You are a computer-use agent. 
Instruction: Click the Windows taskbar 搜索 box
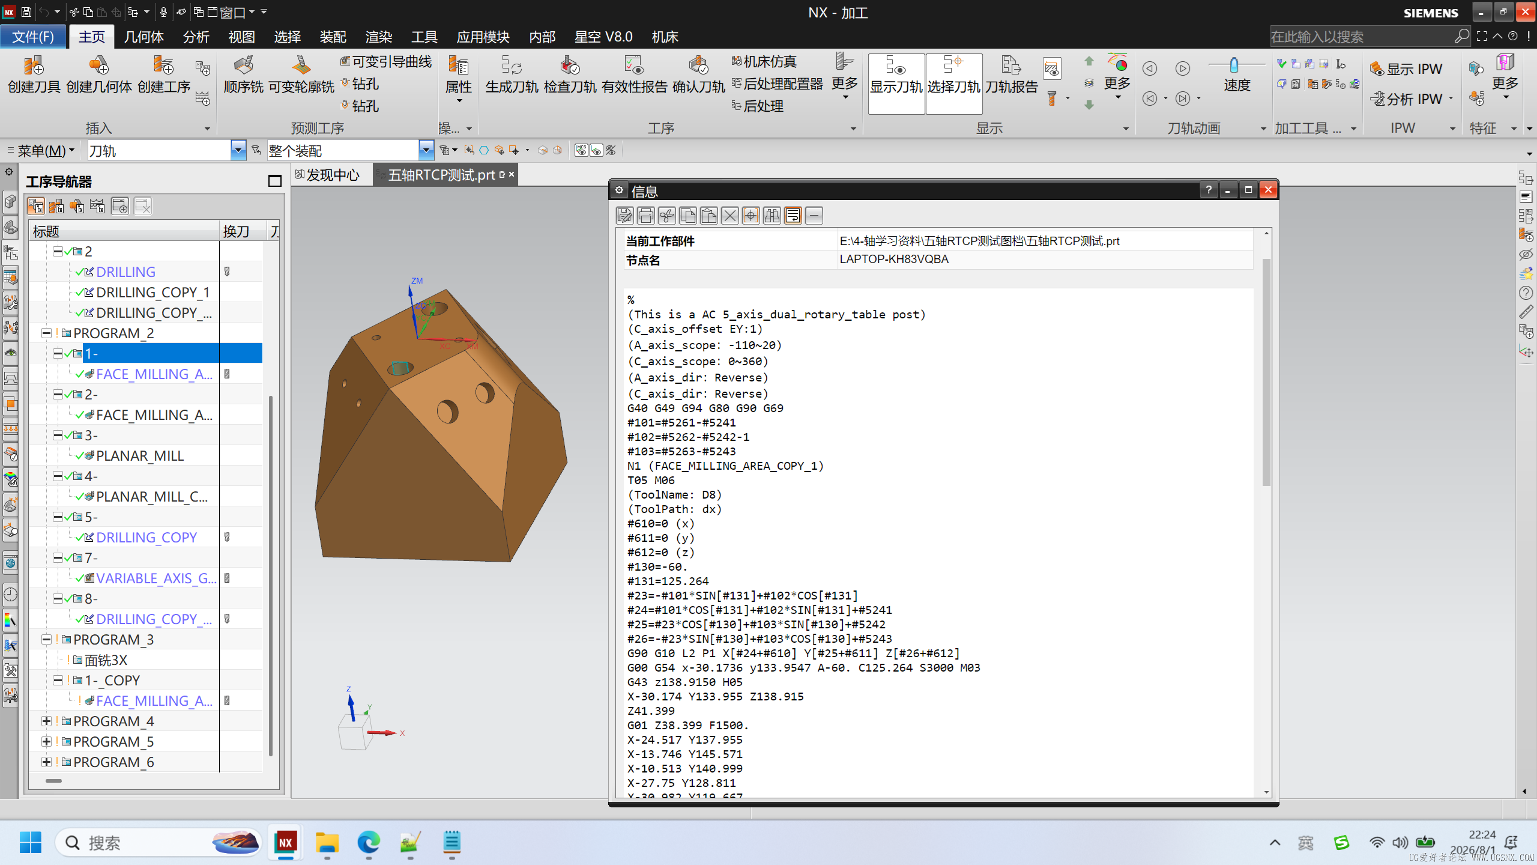click(x=159, y=843)
